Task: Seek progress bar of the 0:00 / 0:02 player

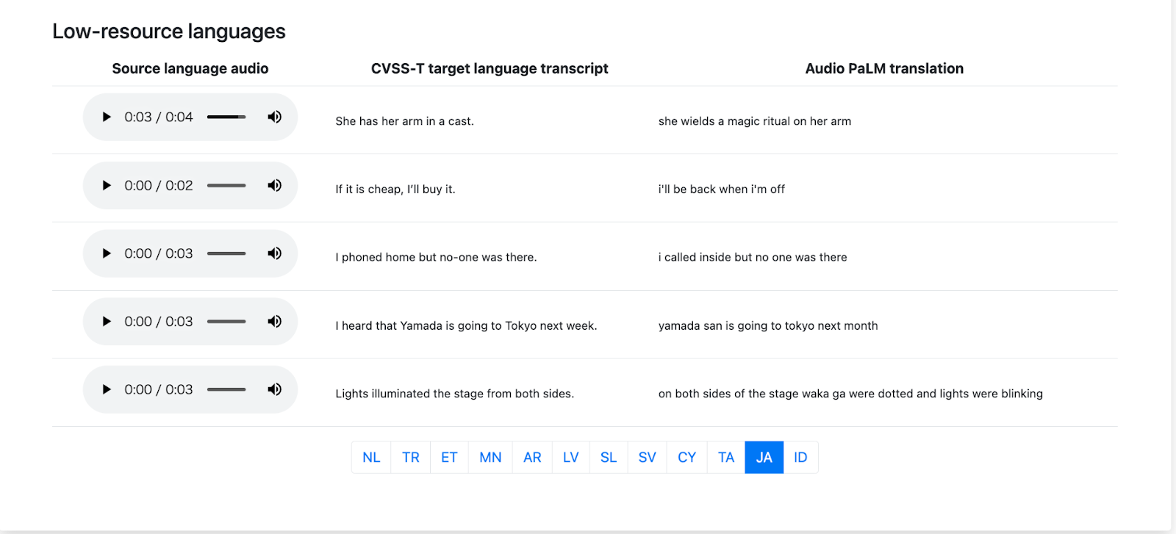Action: point(226,185)
